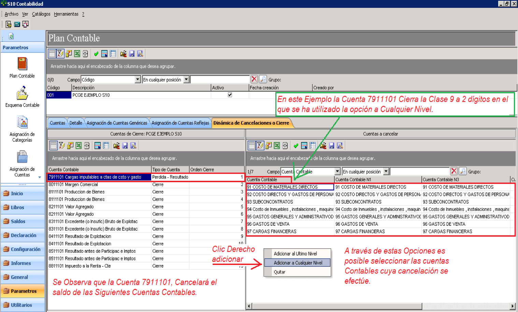
Task: Open the Esquema Contable sidebar icon
Action: click(22, 93)
